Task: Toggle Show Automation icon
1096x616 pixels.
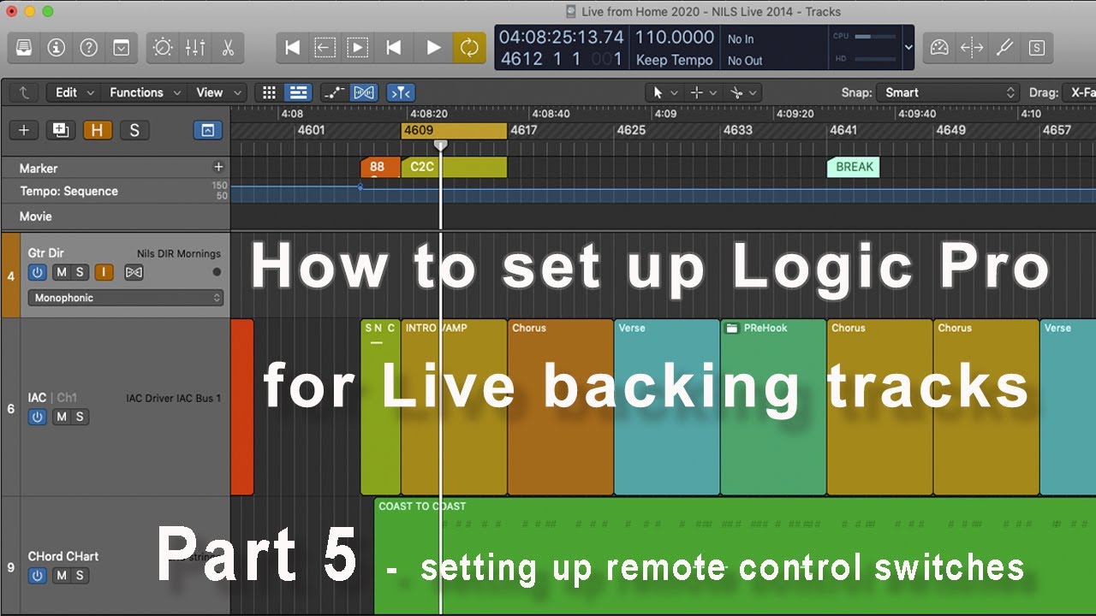Action: pyautogui.click(x=334, y=92)
